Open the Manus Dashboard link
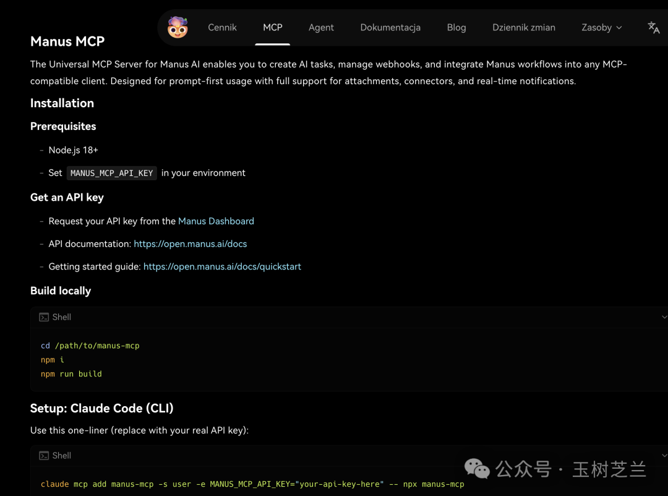The height and width of the screenshot is (496, 668). pos(216,221)
